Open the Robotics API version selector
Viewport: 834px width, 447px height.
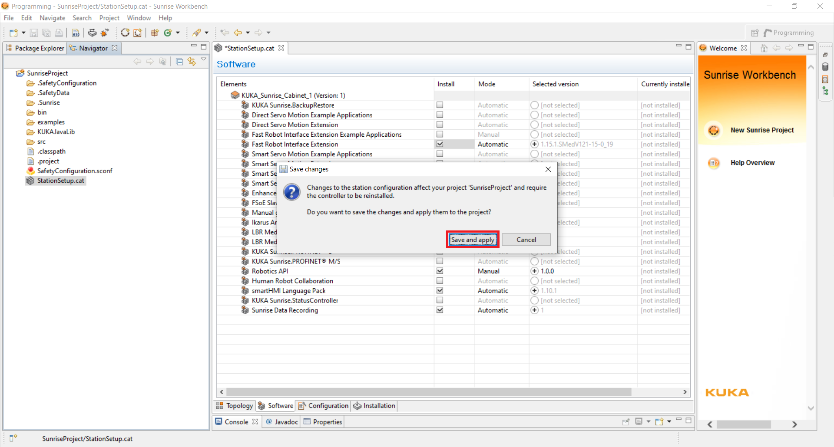click(x=534, y=271)
